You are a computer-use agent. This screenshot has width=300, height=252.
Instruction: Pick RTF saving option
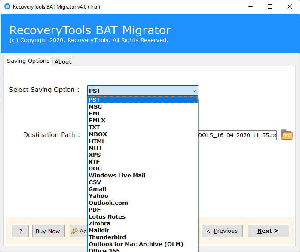pyautogui.click(x=143, y=161)
